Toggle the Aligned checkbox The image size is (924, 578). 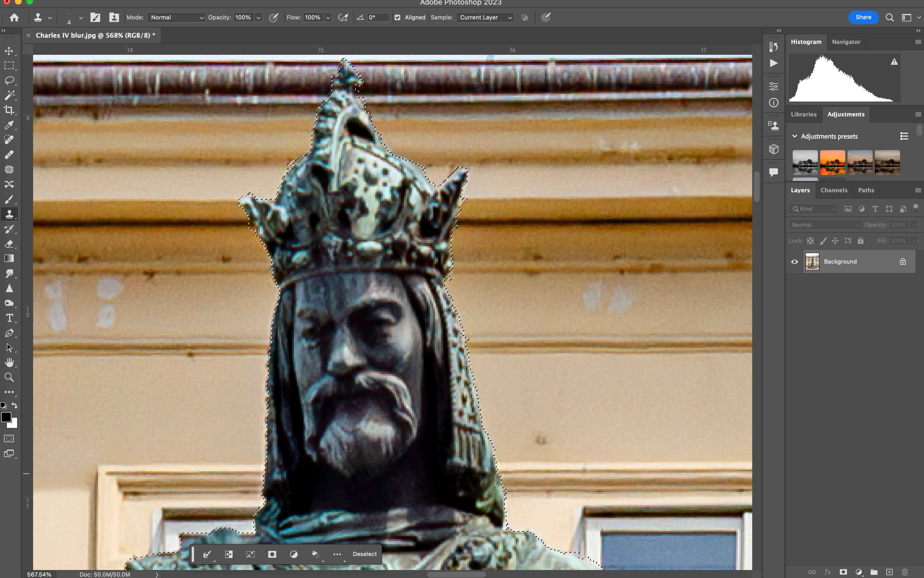pos(398,18)
